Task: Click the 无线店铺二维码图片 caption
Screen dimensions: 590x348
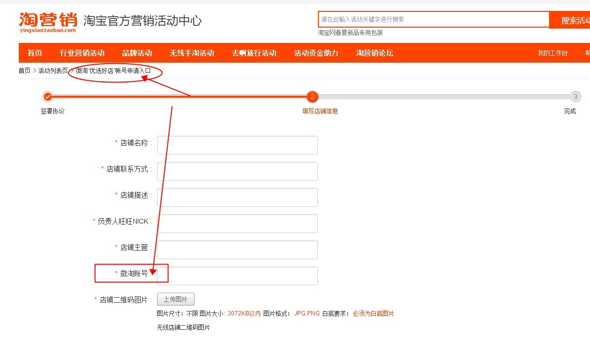Action: click(183, 327)
